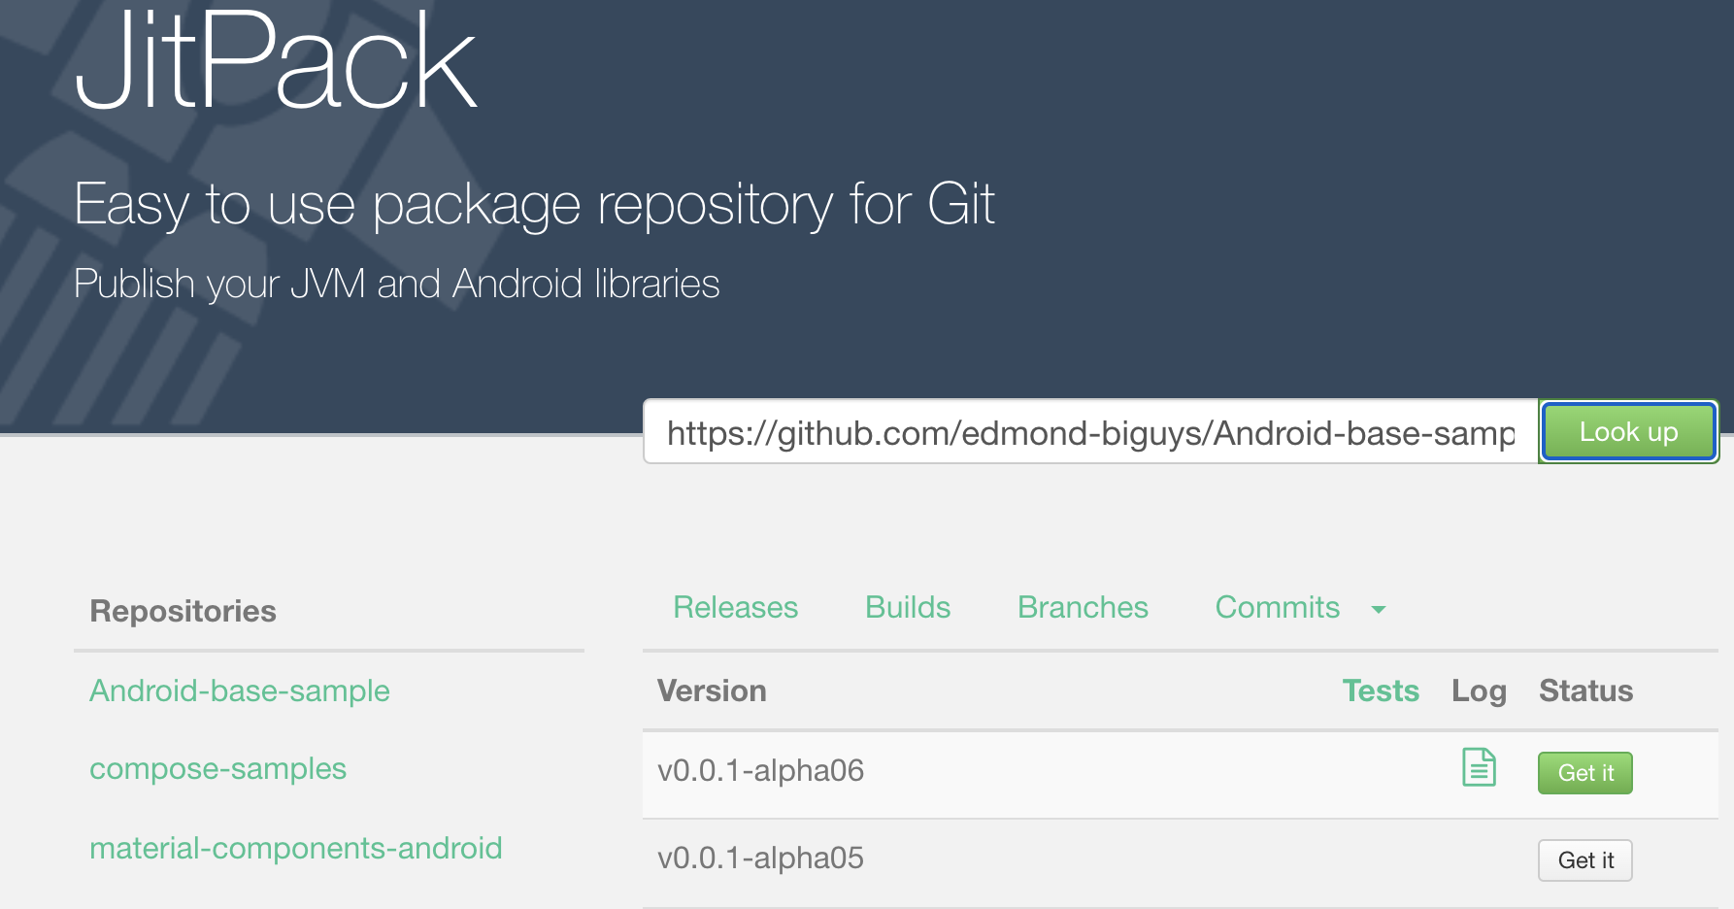Switch to the Builds tab

[x=908, y=607]
